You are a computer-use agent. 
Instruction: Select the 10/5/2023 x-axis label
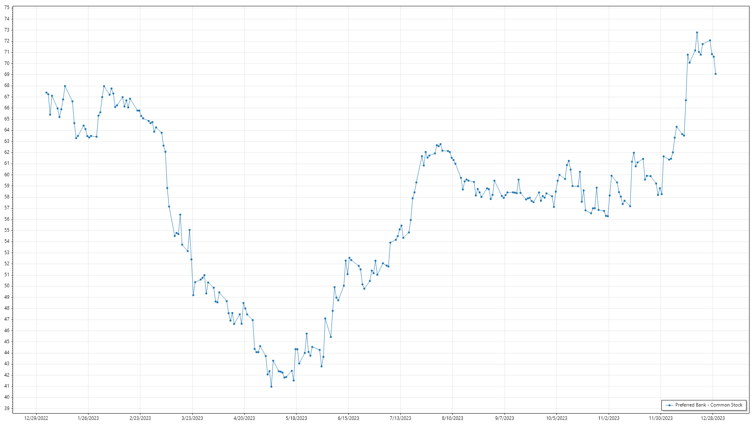click(556, 418)
